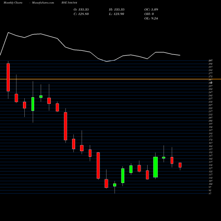Click the orange horizontal price level line
The height and width of the screenshot is (221, 221).
(110, 79)
